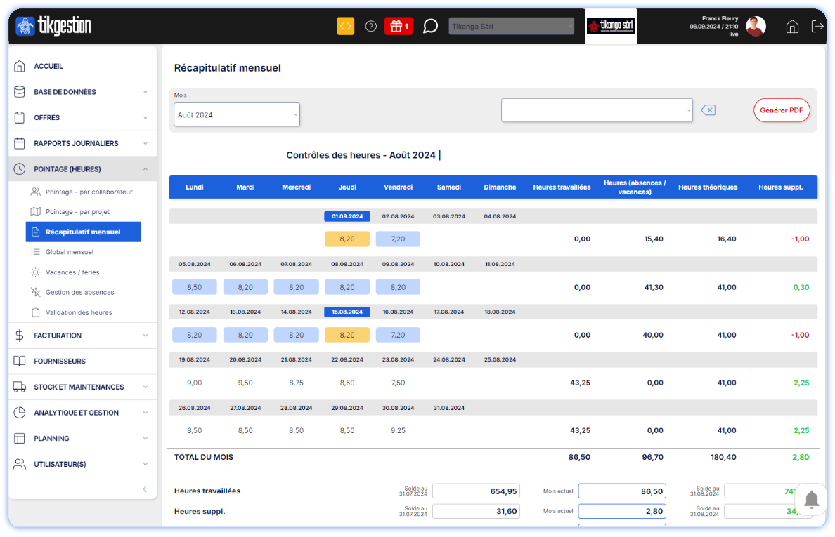Select Validation des heures menu entry

pyautogui.click(x=79, y=312)
